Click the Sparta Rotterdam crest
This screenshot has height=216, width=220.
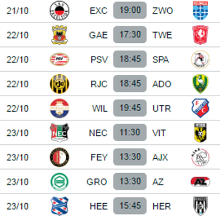click(200, 59)
